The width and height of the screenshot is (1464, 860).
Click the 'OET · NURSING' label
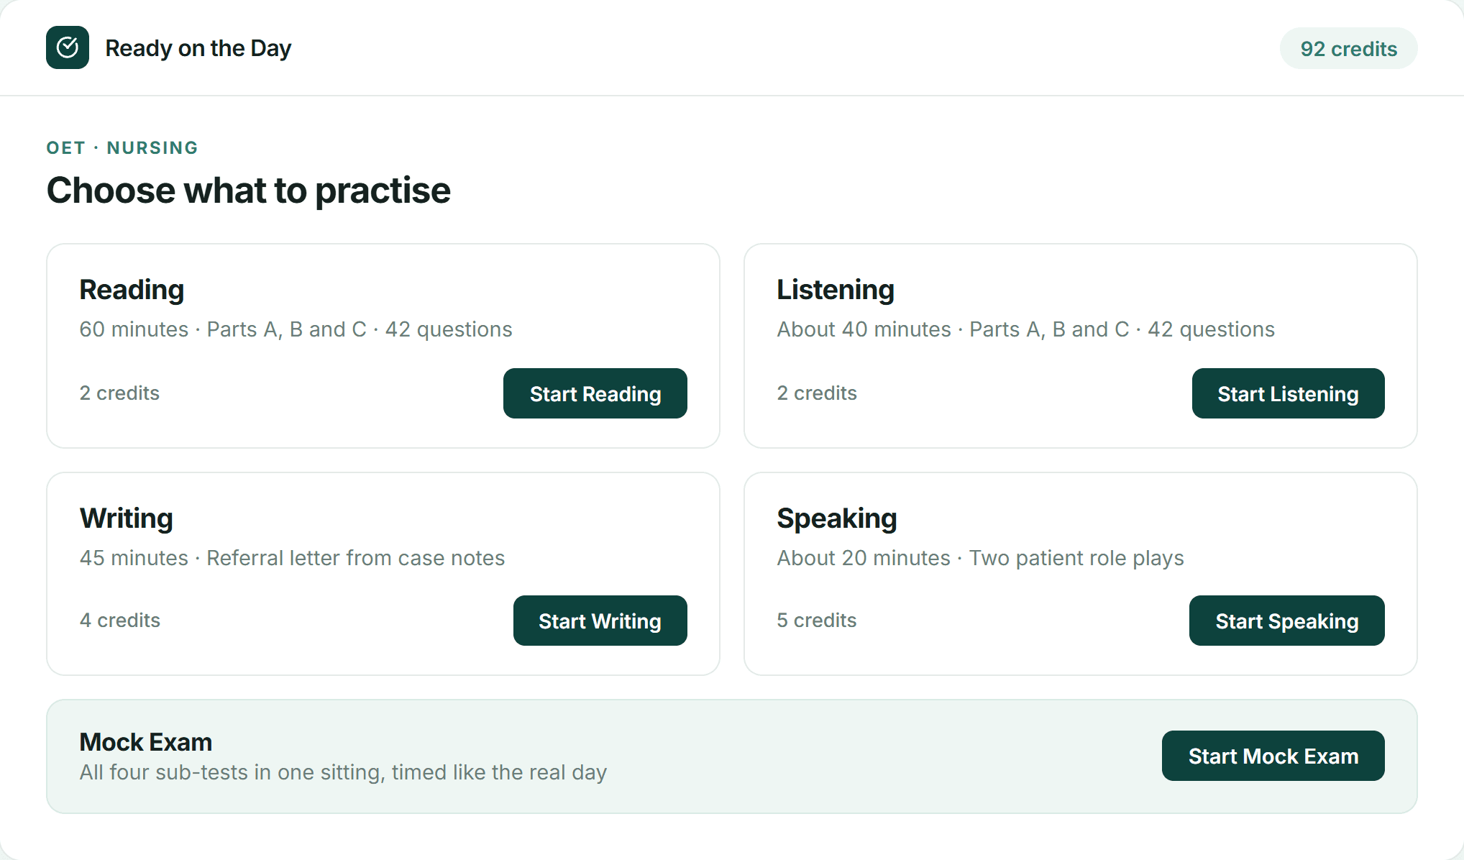tap(122, 147)
